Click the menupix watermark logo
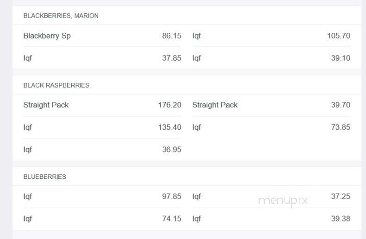Viewport: 366px width, 239px height. (283, 201)
